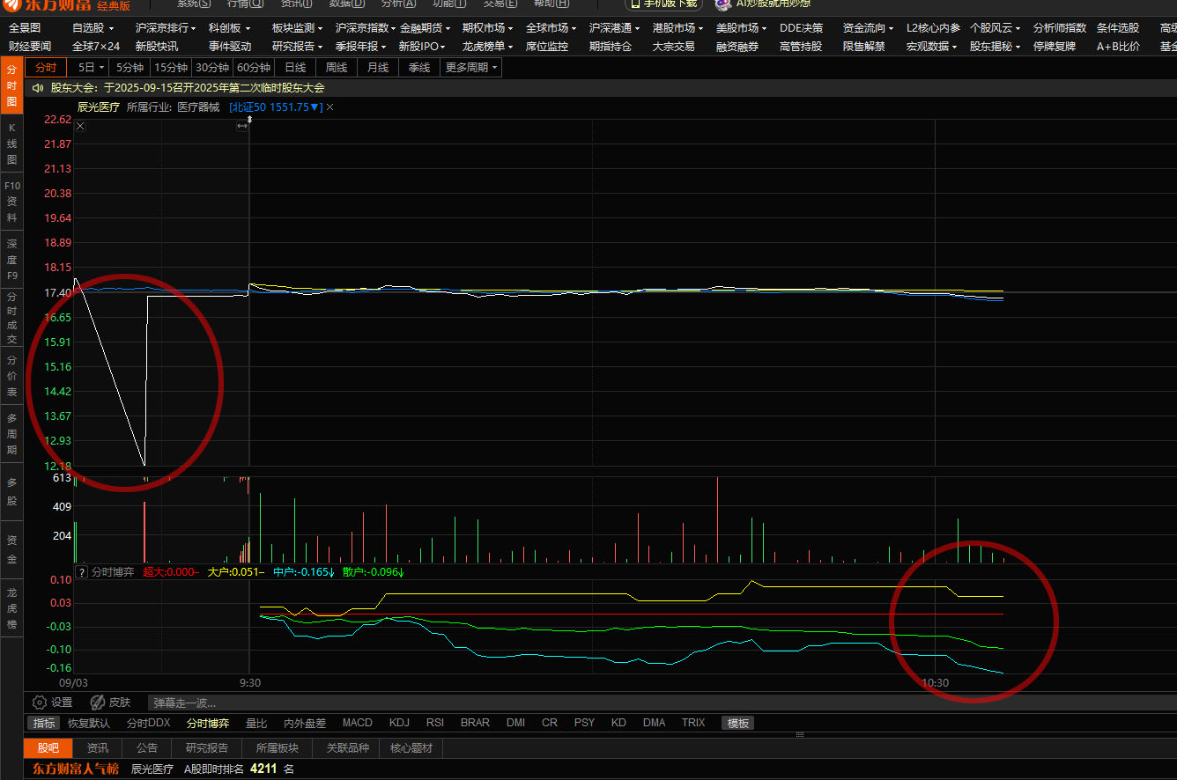Switch to the 日线 period
Image resolution: width=1177 pixels, height=780 pixels.
pyautogui.click(x=295, y=68)
